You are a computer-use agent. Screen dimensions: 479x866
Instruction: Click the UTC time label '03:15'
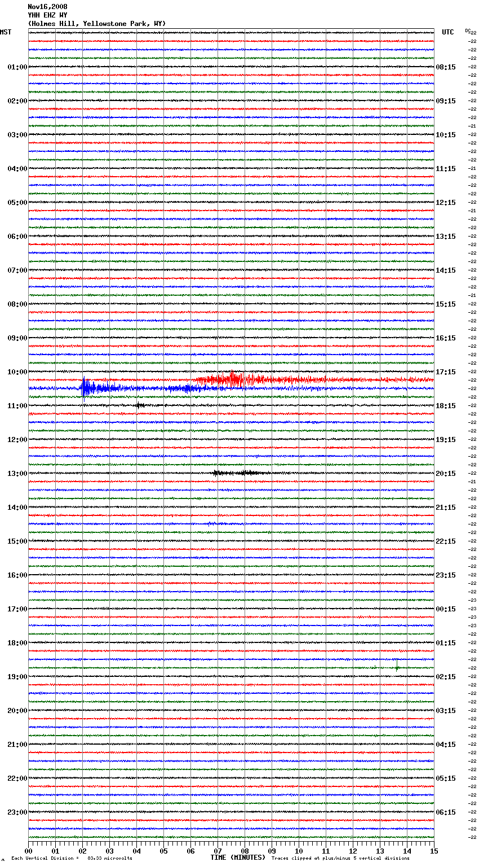click(446, 711)
